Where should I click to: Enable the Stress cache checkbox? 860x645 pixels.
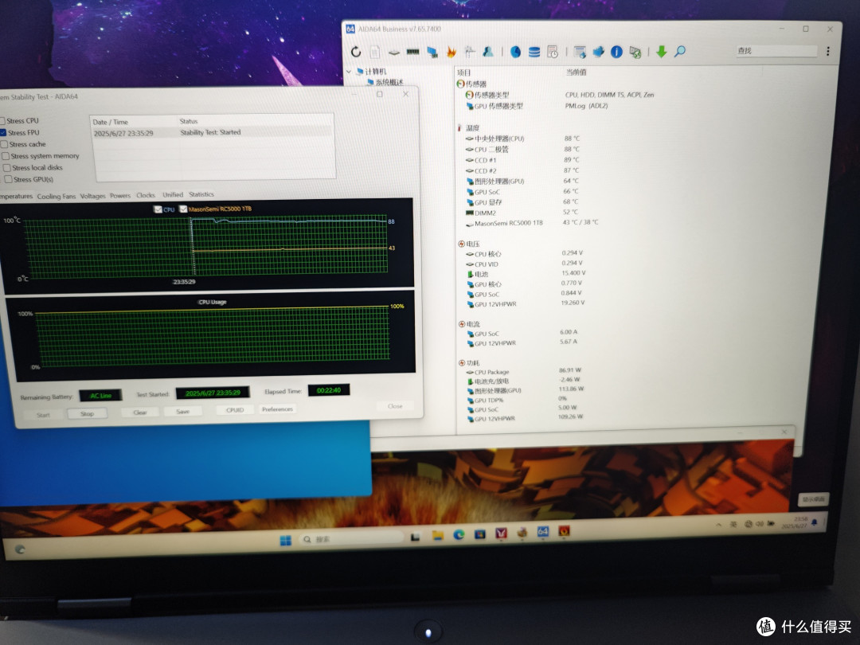coord(5,144)
